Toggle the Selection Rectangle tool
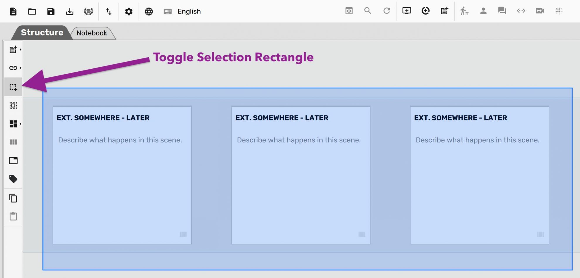This screenshot has height=278, width=580. point(14,87)
